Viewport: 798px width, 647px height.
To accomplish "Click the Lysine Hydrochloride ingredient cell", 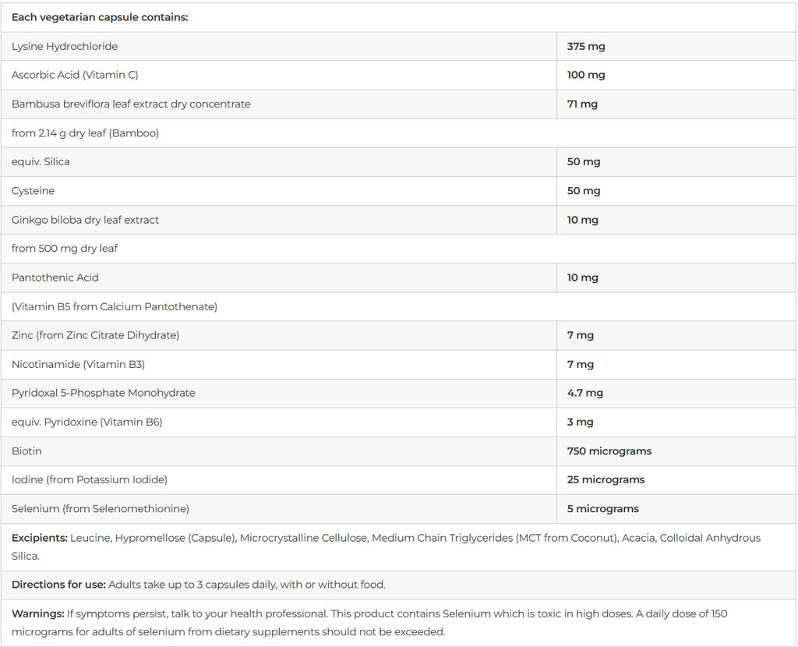I will pos(65,46).
